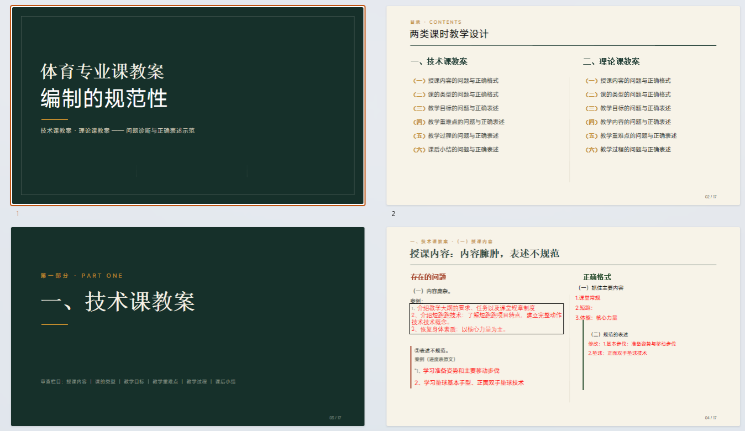
Task: Click heading 二、理论课教案 on contents slide
Action: [611, 61]
